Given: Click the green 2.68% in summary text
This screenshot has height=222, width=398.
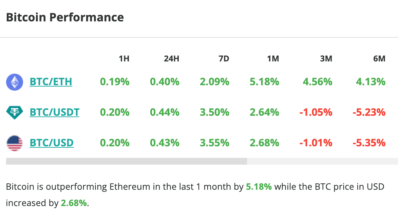Looking at the screenshot, I should pos(74,203).
